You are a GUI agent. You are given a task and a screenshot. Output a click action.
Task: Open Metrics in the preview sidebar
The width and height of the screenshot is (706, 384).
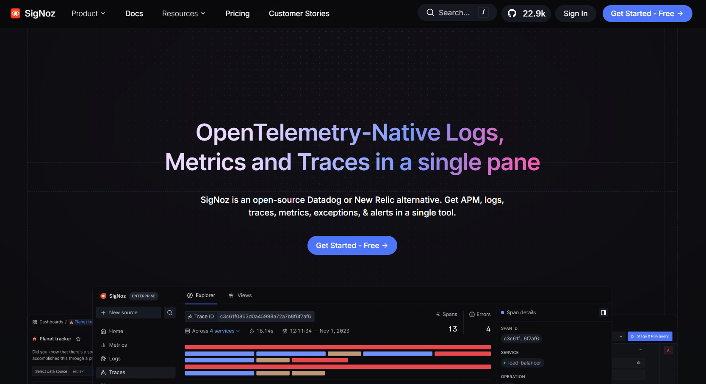[136, 345]
